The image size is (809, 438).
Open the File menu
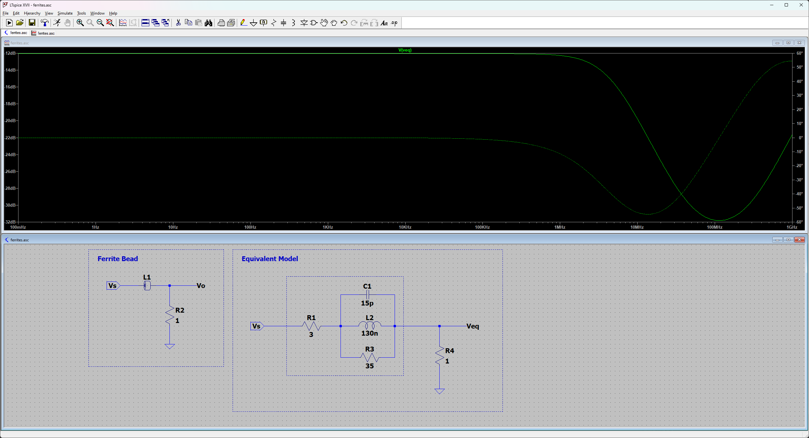(6, 13)
